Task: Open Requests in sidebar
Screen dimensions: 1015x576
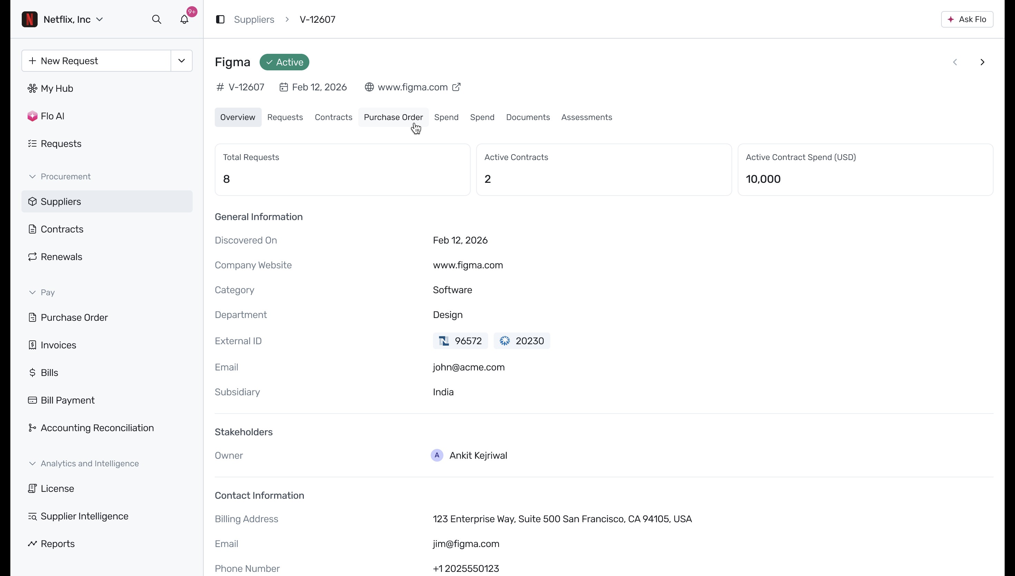Action: click(x=107, y=143)
